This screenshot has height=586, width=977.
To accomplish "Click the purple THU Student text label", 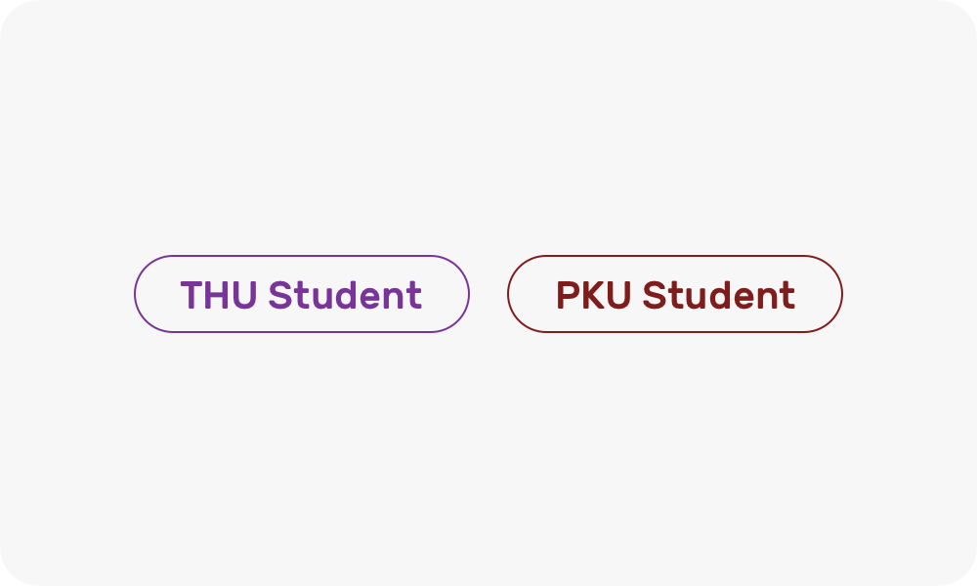I will tap(302, 295).
